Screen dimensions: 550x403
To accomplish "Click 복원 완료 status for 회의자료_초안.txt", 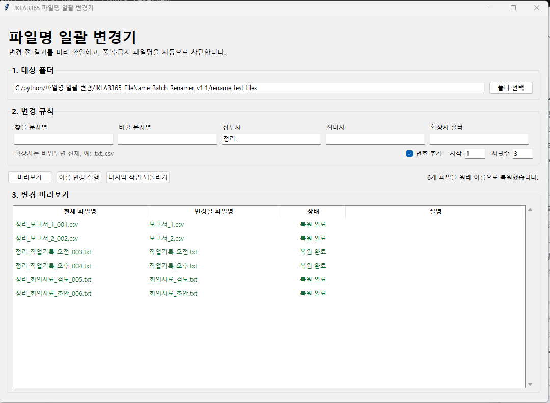I will (313, 293).
